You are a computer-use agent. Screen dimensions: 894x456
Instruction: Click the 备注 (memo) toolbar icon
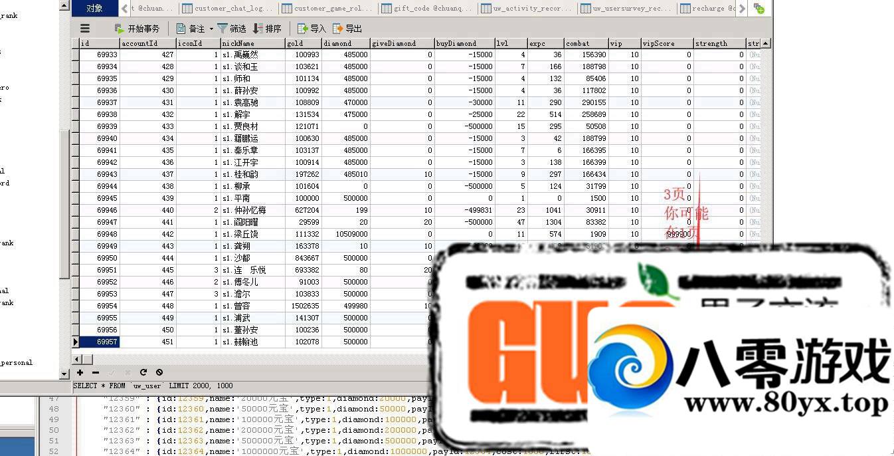[x=181, y=29]
